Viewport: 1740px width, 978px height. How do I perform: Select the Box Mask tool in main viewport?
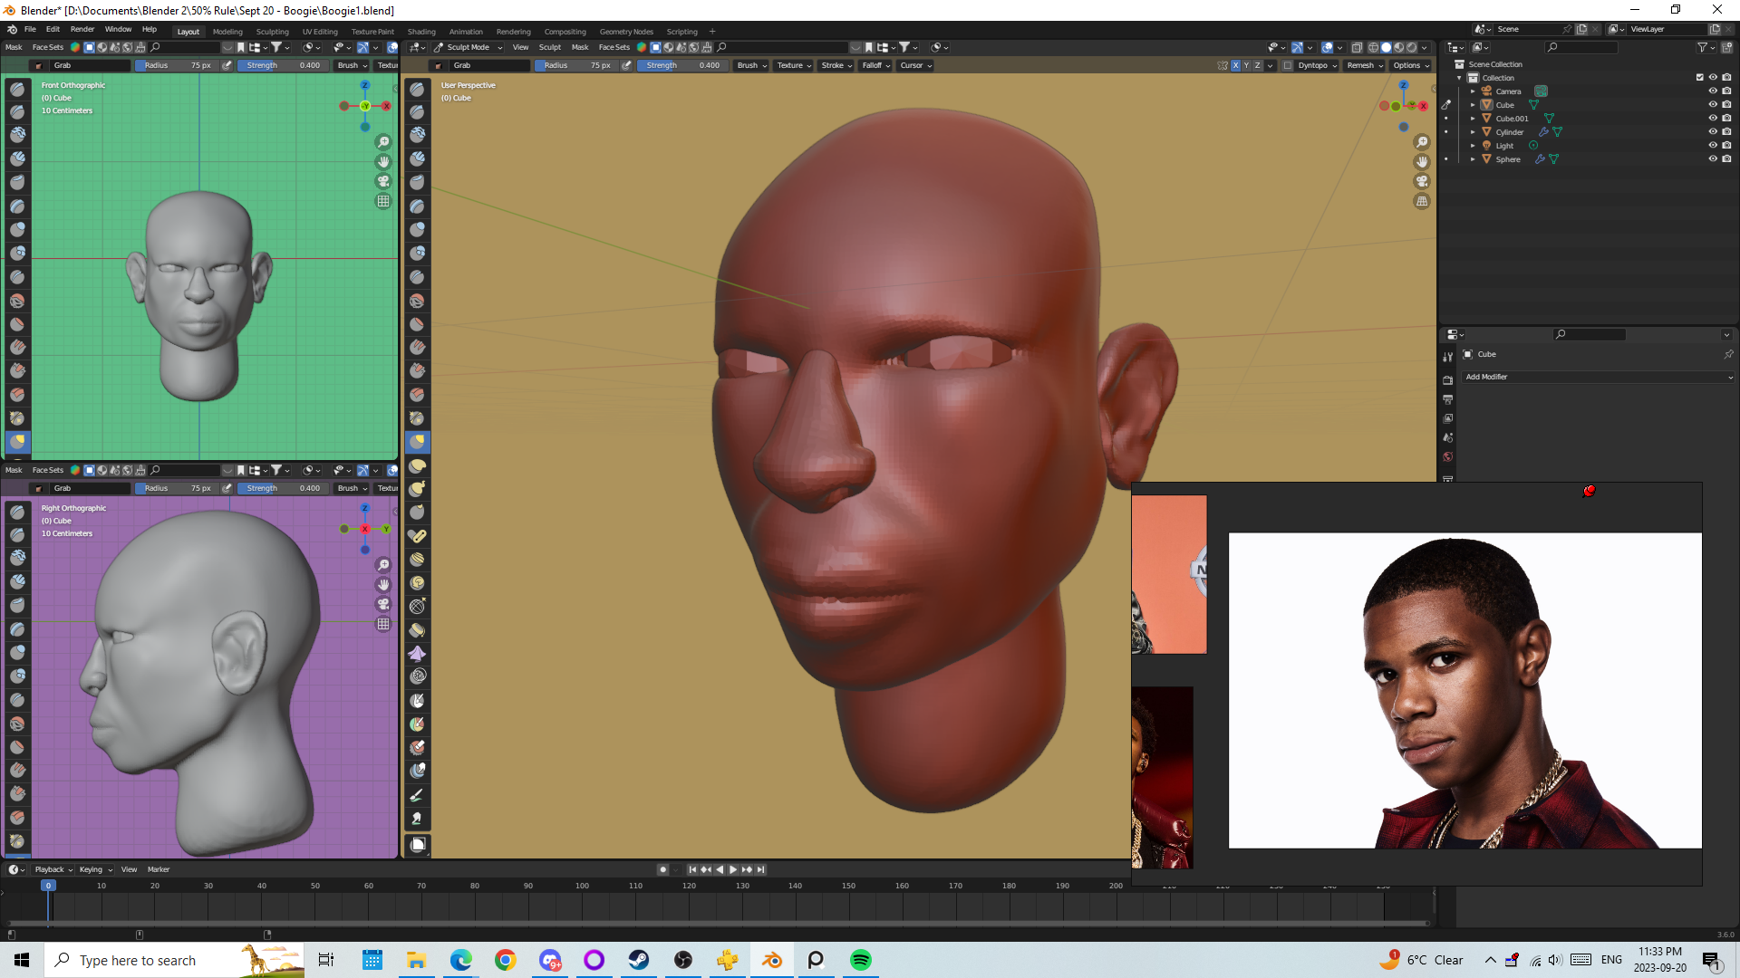tap(418, 845)
